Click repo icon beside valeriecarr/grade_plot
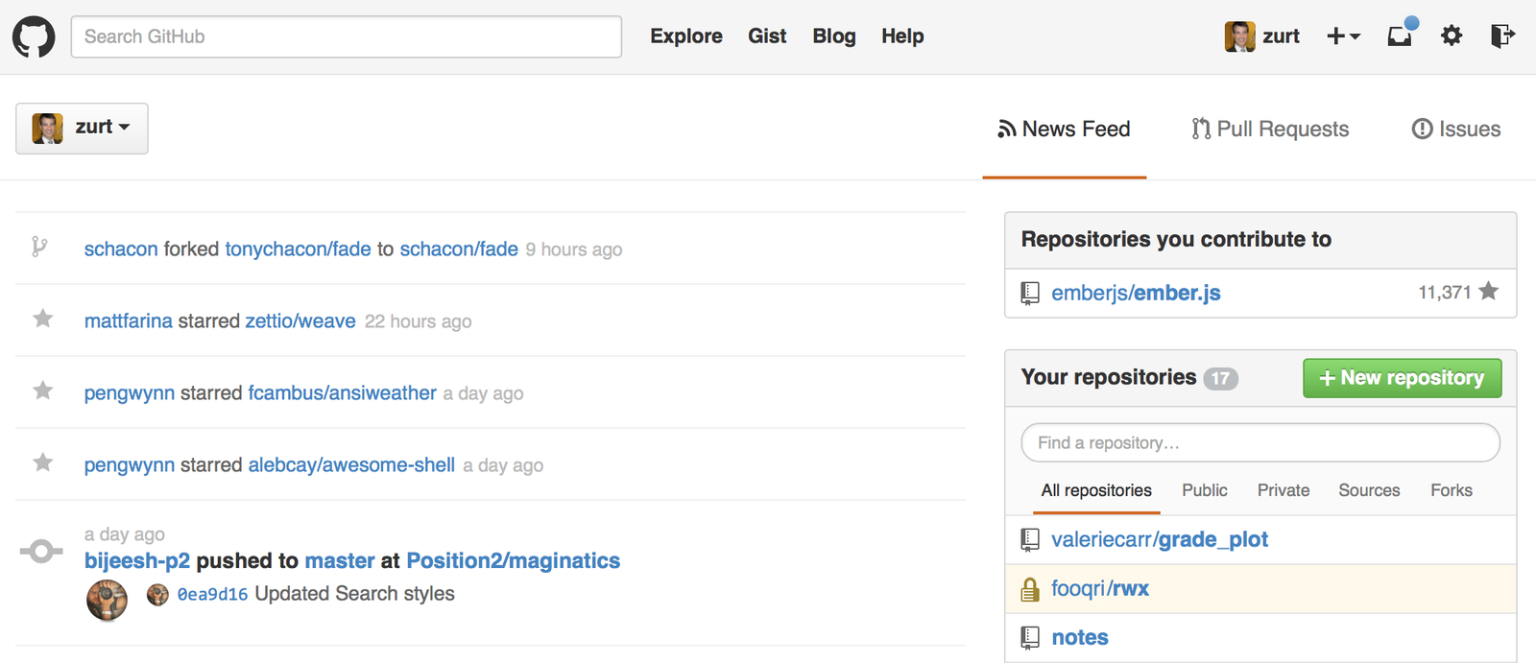1536x663 pixels. 1030,540
